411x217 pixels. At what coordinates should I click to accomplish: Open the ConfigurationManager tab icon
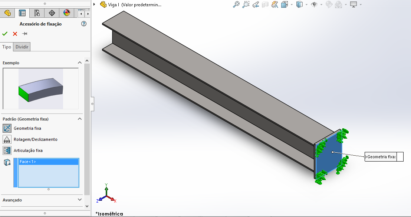click(x=37, y=13)
